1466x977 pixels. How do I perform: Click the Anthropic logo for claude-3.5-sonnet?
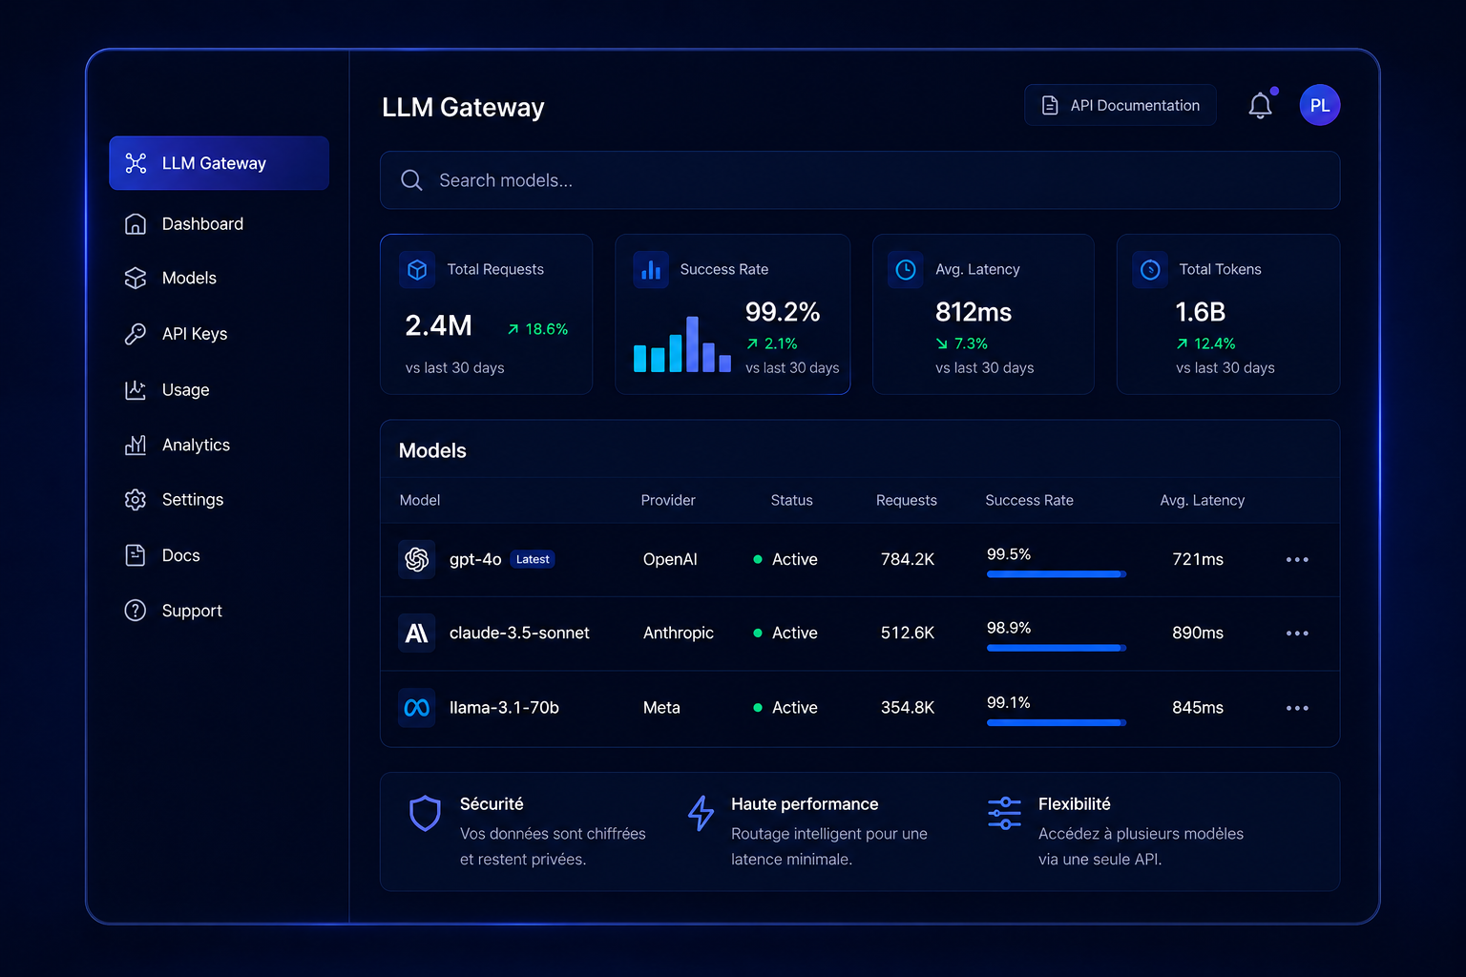tap(417, 634)
